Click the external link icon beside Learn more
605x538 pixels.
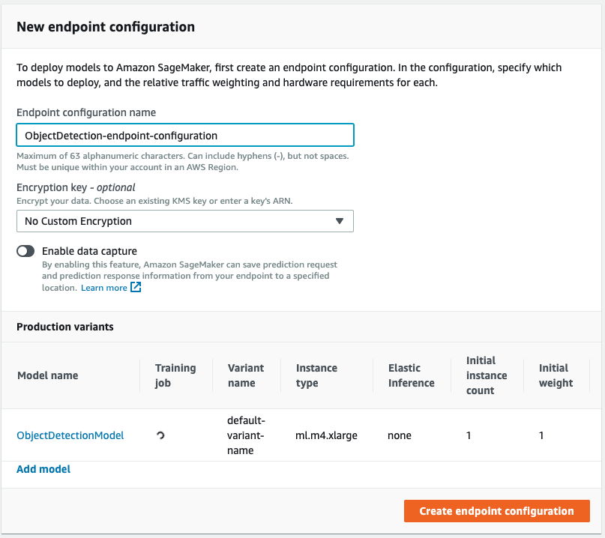tap(136, 288)
